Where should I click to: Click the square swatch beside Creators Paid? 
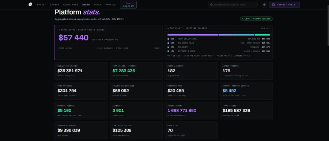point(168,43)
